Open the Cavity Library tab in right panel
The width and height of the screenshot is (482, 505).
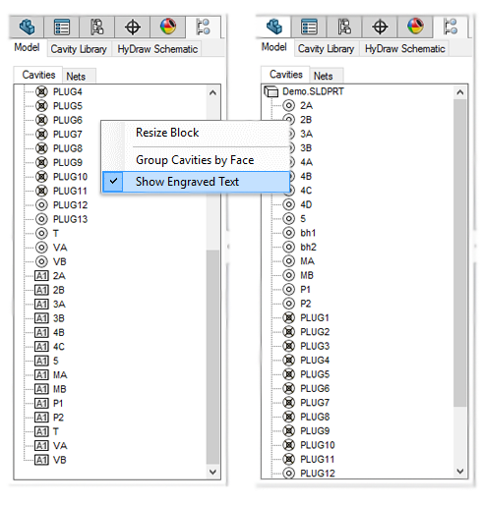[x=326, y=49]
